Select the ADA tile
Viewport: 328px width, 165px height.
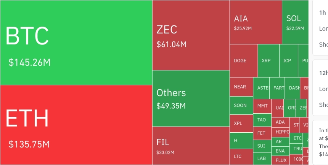pos(280,122)
